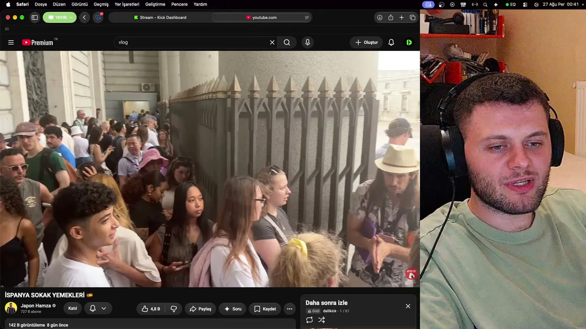The width and height of the screenshot is (586, 329).
Task: Open YouTube notifications bell
Action: click(391, 42)
